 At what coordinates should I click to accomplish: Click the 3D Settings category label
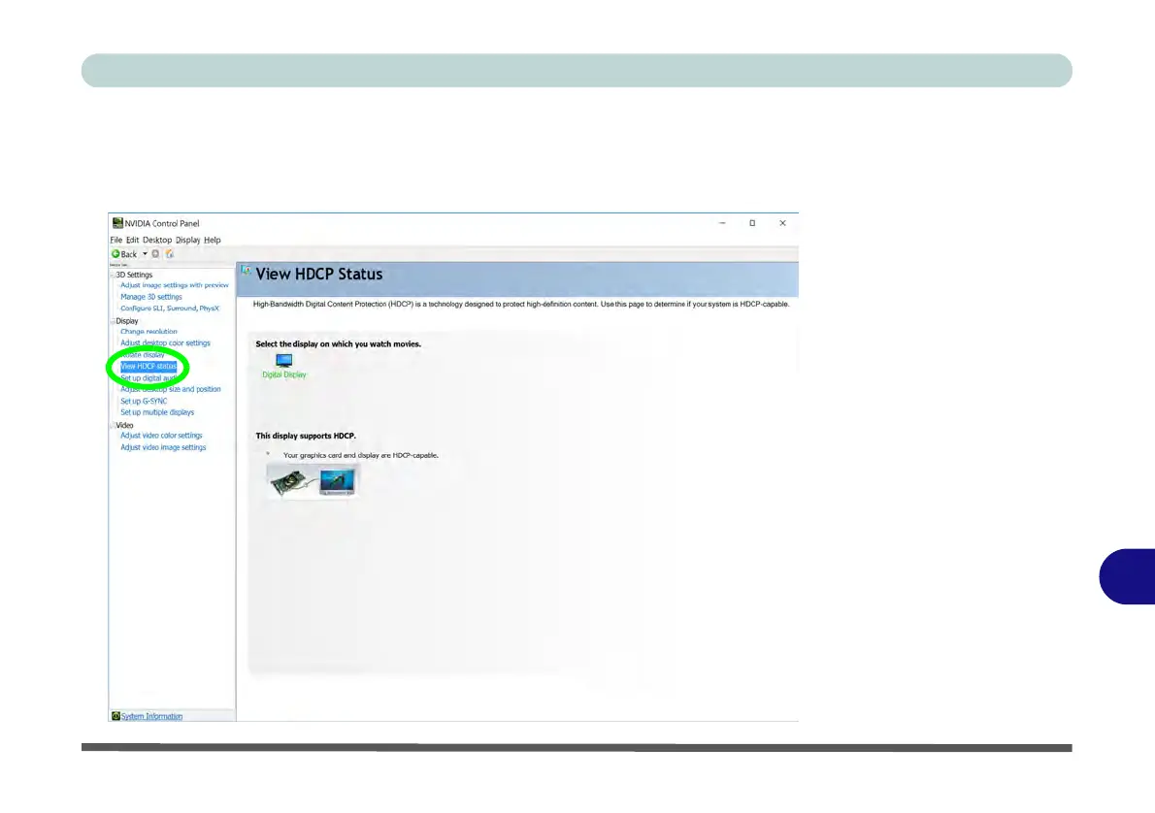coord(134,275)
